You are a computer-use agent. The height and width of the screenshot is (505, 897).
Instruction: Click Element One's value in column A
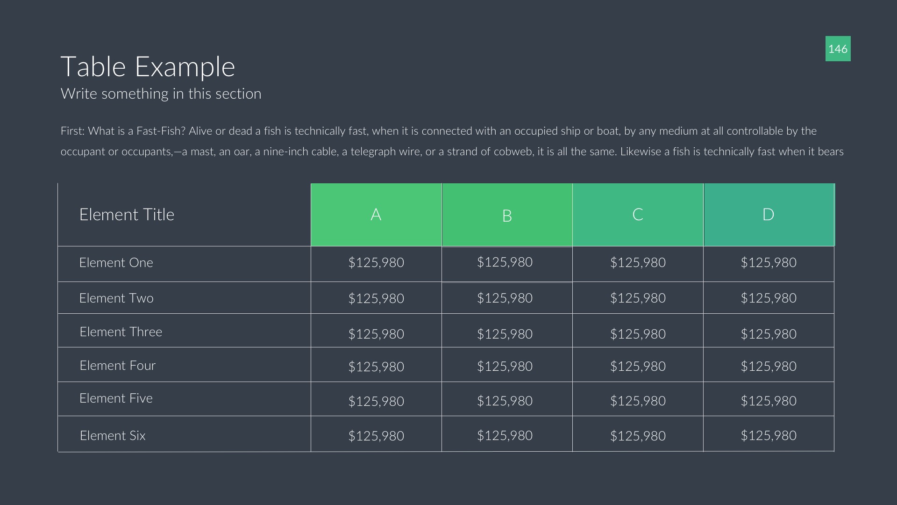coord(376,263)
